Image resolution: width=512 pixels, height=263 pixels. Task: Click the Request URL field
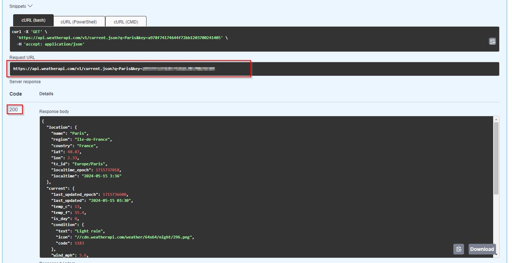pyautogui.click(x=254, y=69)
